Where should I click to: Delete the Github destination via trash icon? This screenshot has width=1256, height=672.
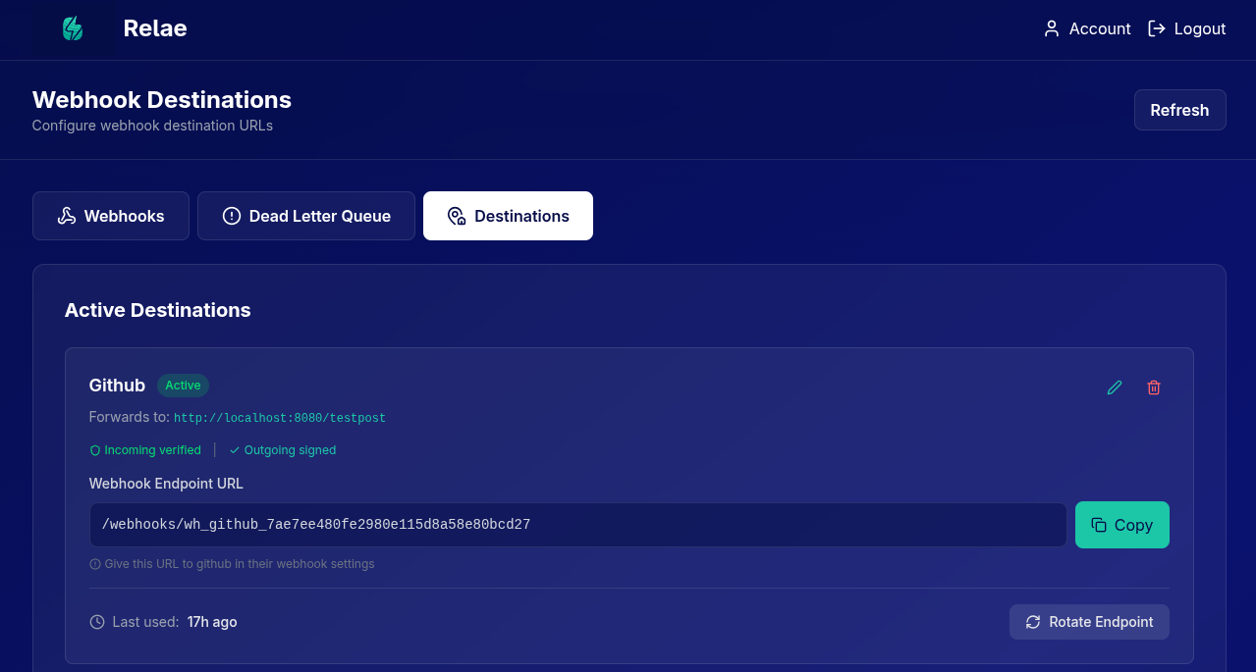[x=1154, y=388]
